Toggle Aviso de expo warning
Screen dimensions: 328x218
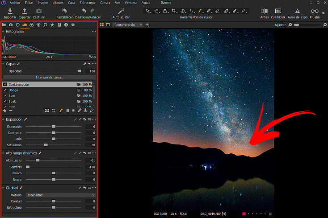[297, 11]
